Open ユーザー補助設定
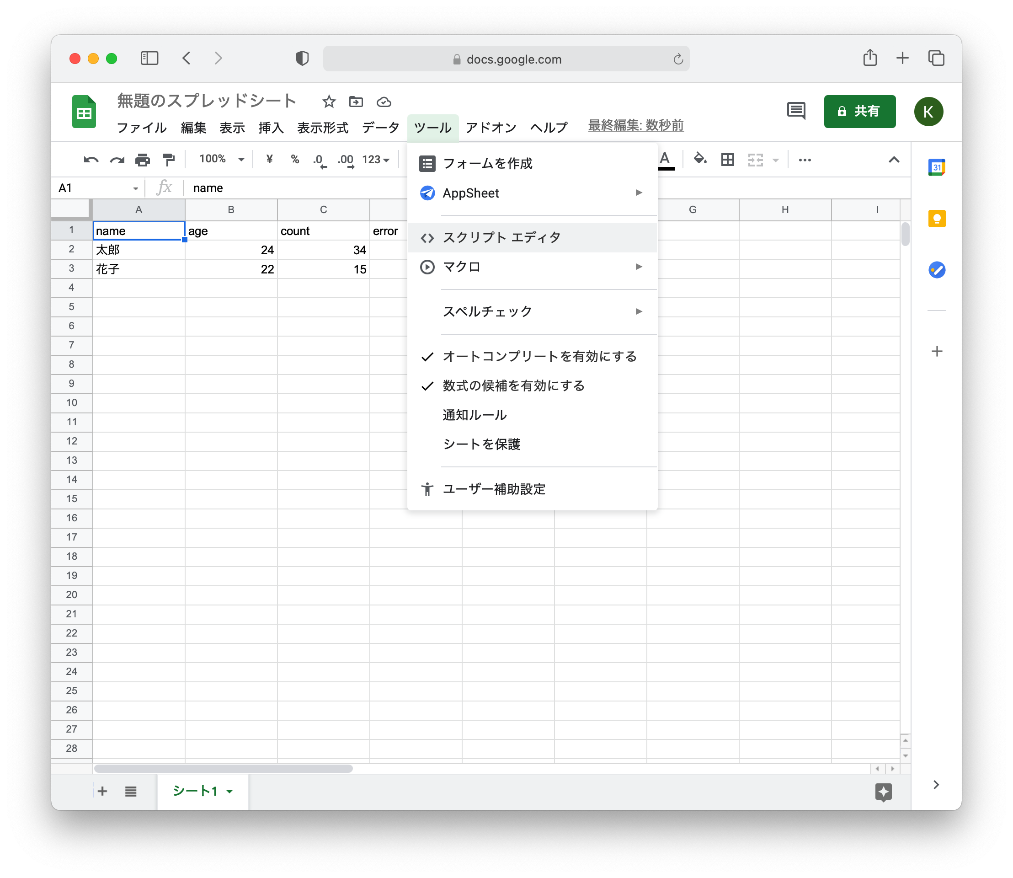The height and width of the screenshot is (878, 1013). click(532, 489)
